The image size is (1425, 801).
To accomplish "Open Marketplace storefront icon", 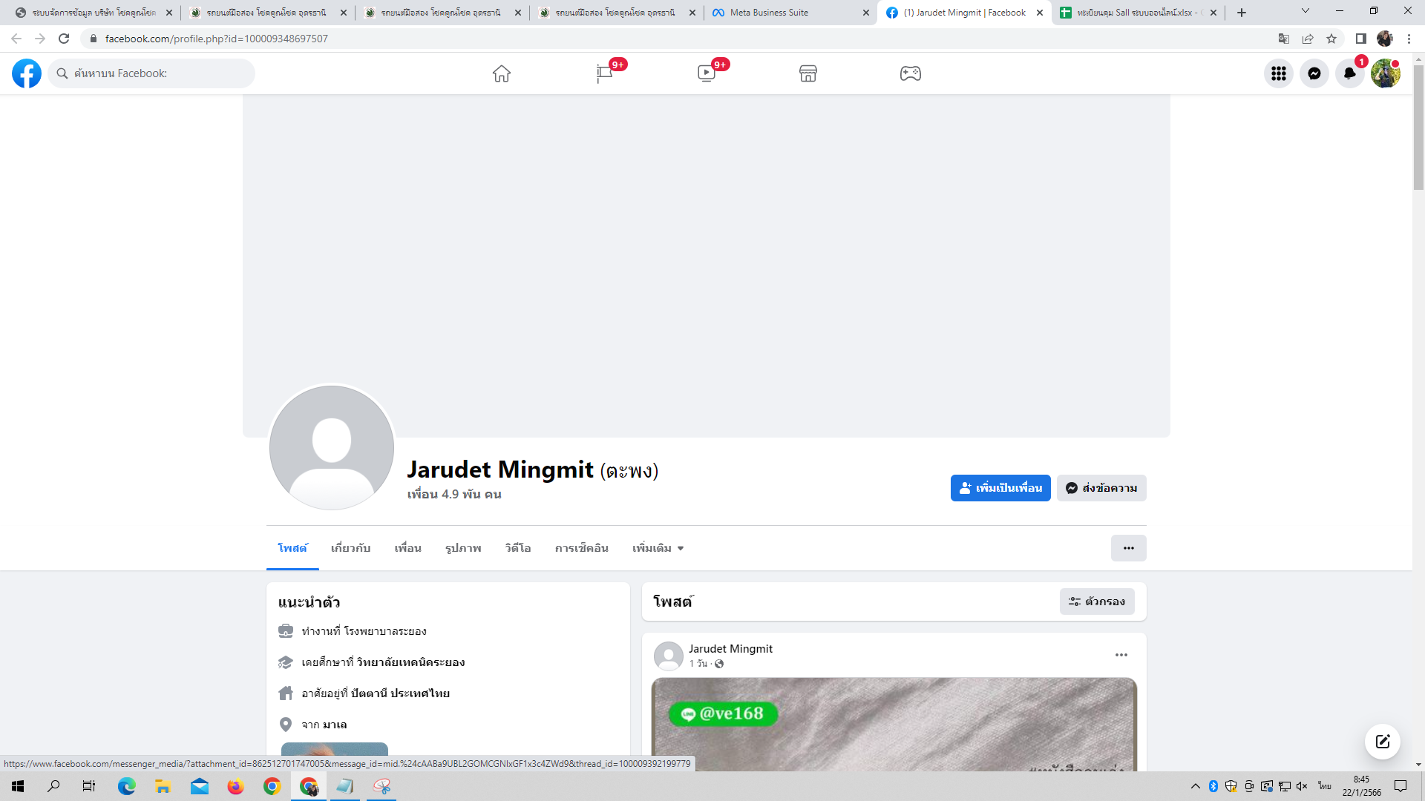I will (808, 73).
